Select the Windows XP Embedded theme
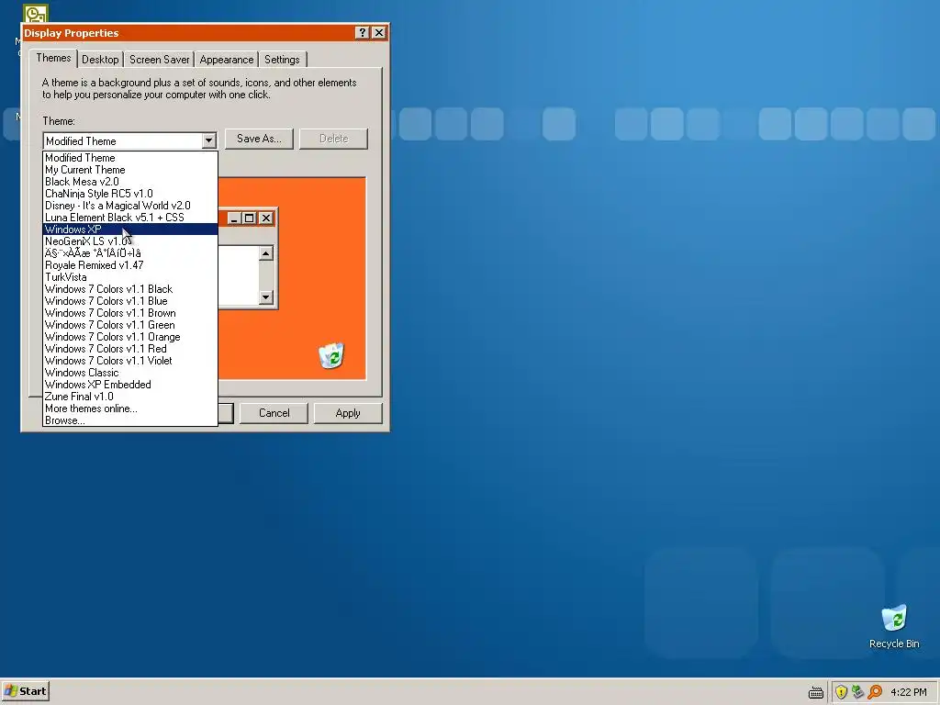Screen dimensions: 940x705 [x=130, y=385]
